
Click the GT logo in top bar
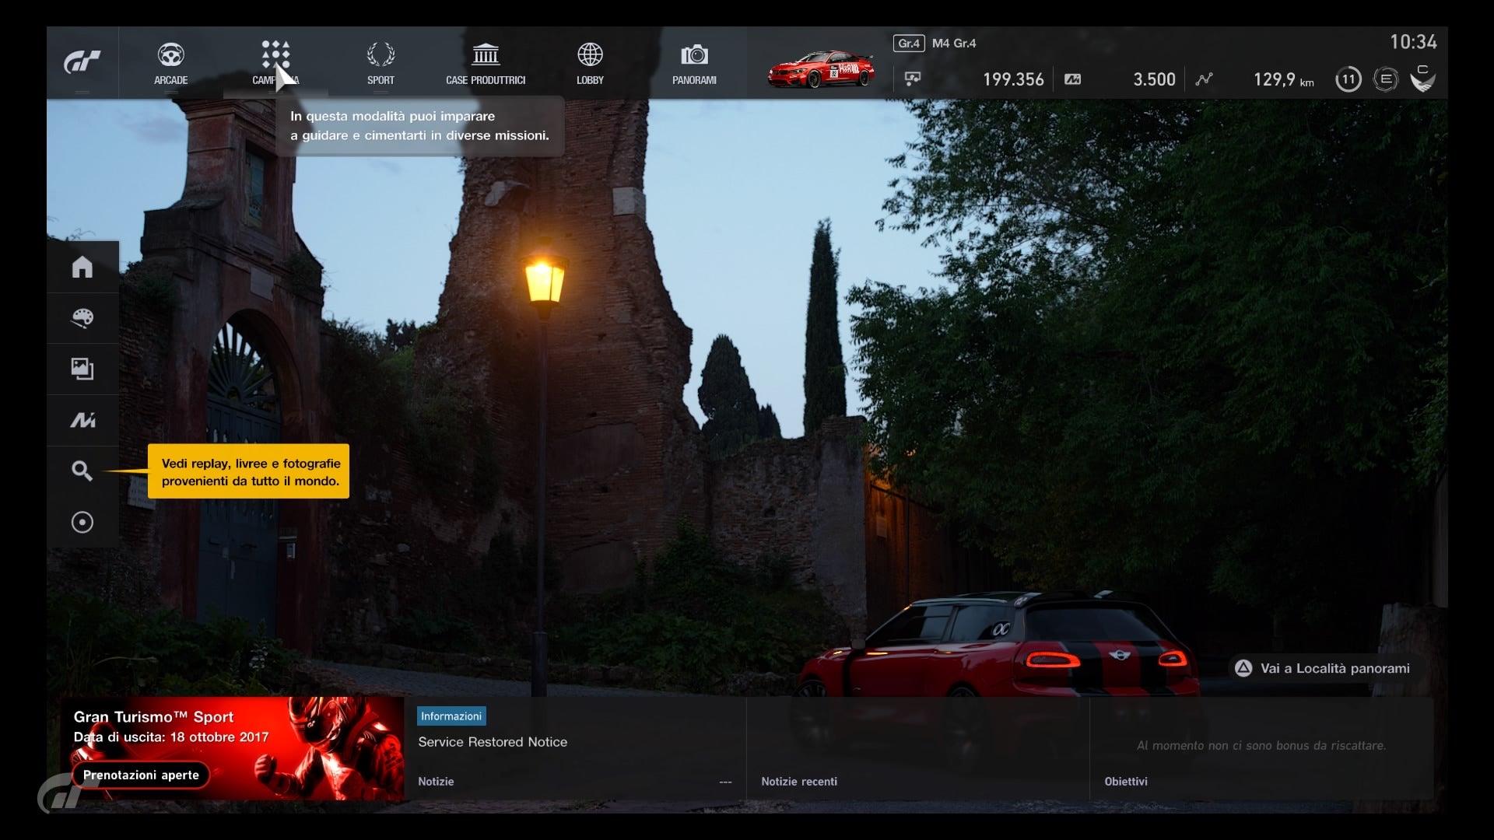(82, 62)
